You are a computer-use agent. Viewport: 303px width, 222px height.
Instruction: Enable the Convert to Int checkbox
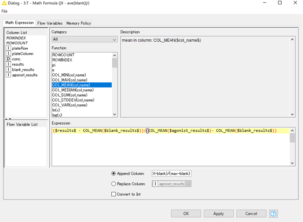(114, 194)
